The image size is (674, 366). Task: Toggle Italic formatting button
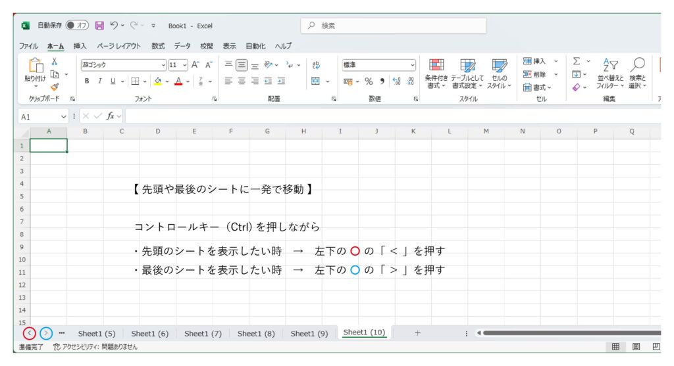click(x=100, y=81)
